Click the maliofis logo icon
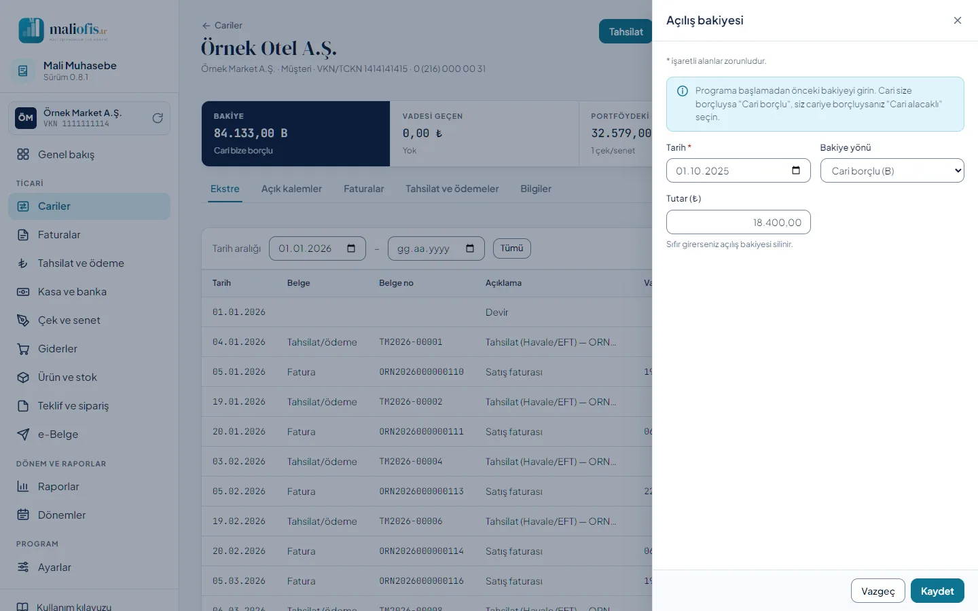Screen dimensions: 978x611 31,30
